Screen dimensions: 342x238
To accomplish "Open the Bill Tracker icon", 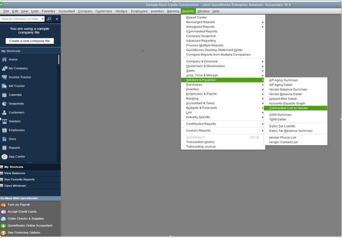I will click(x=4, y=86).
